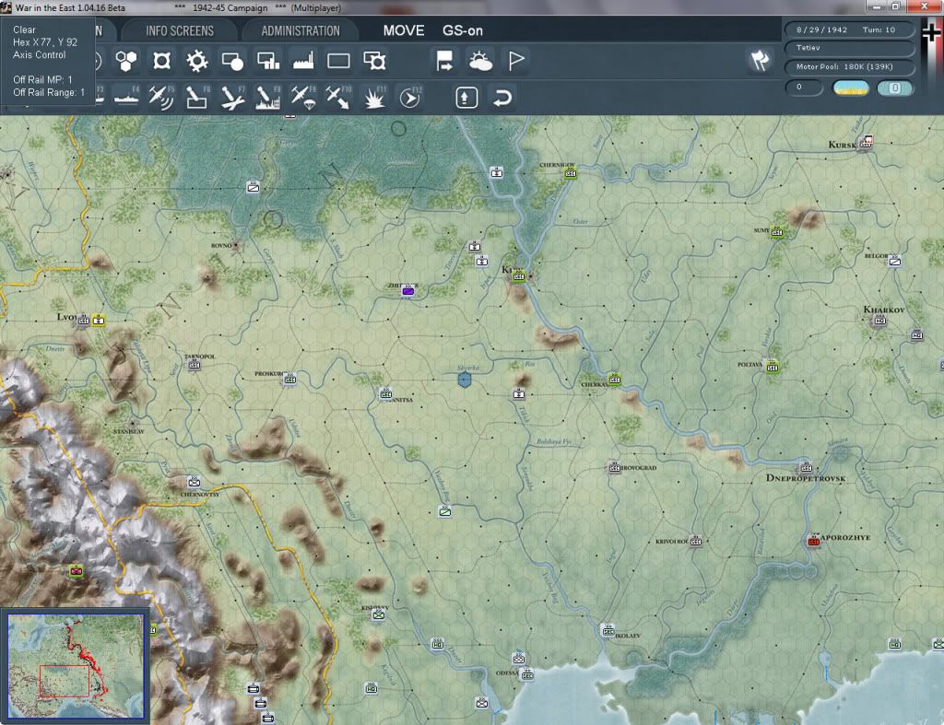Open the gear settings icon in toolbar
The image size is (944, 725).
click(x=196, y=61)
